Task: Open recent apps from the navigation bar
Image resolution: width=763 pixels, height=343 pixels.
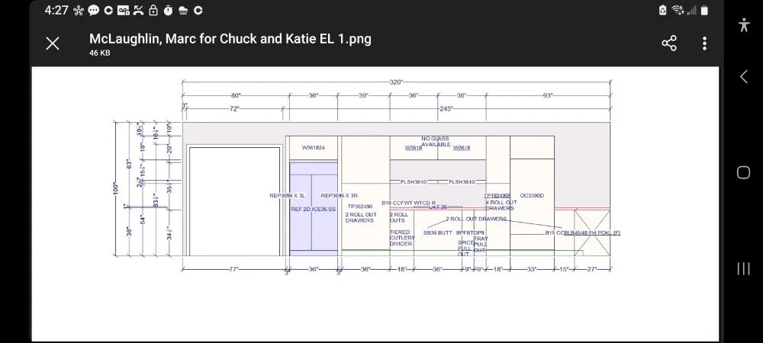Action: point(744,268)
